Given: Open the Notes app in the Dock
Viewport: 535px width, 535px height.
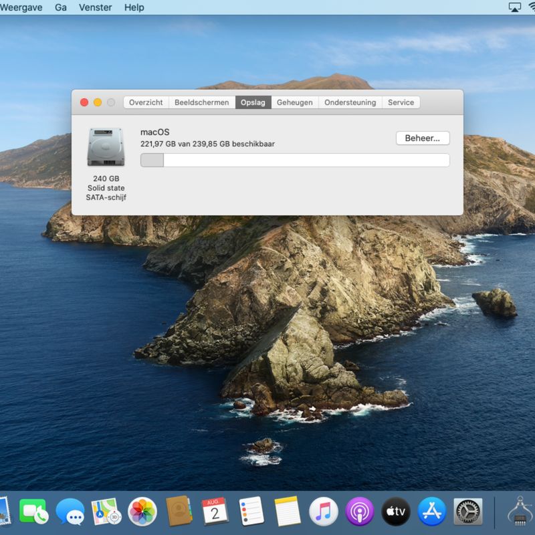Looking at the screenshot, I should 288,511.
